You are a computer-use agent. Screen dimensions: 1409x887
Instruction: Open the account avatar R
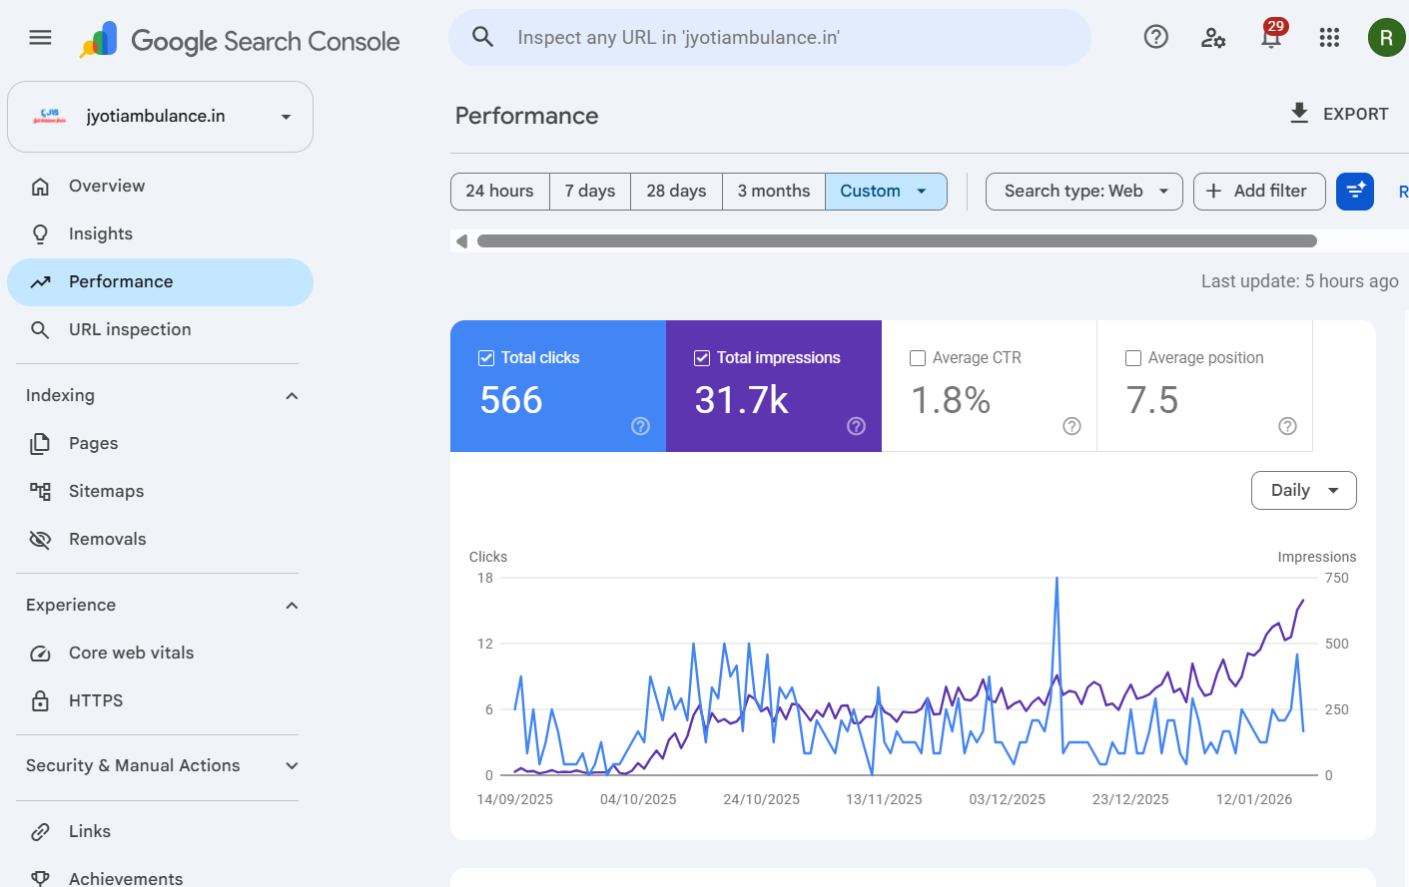click(1386, 38)
